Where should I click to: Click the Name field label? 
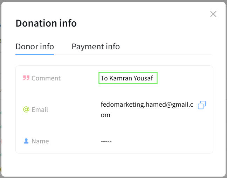pos(40,141)
